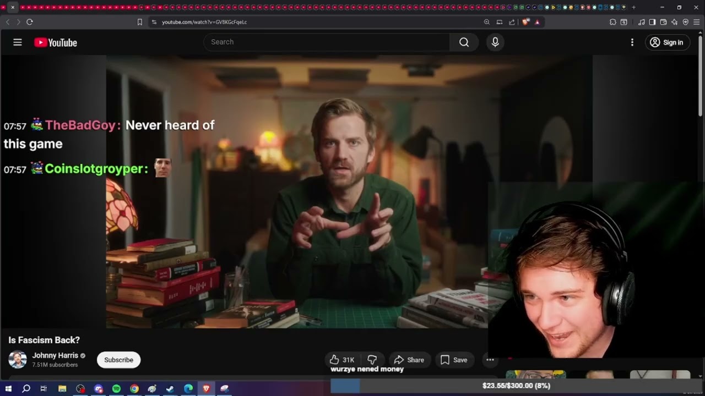This screenshot has width=705, height=396.
Task: Click the video title Is Fascism Back?
Action: (x=44, y=340)
